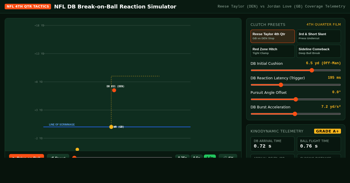Image resolution: width=350 pixels, height=183 pixels.
Task: Choose the Sideline Comeback preset
Action: (x=319, y=51)
